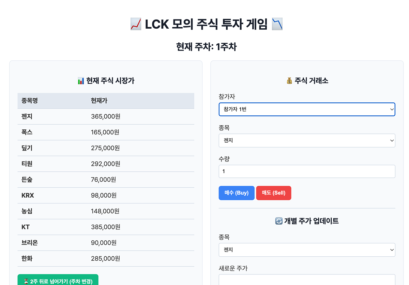
Task: Click the money bag icon beside 주식 거래소
Action: point(289,81)
